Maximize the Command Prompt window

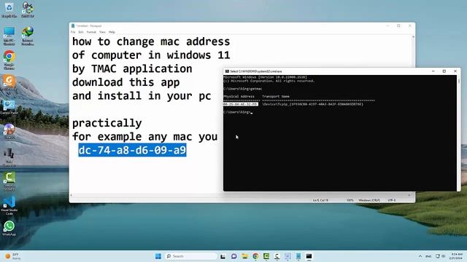point(444,71)
